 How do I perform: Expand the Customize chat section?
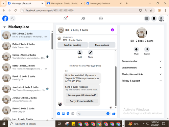point(142,61)
